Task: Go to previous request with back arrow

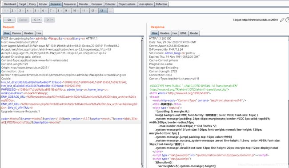Action: coord(35,20)
